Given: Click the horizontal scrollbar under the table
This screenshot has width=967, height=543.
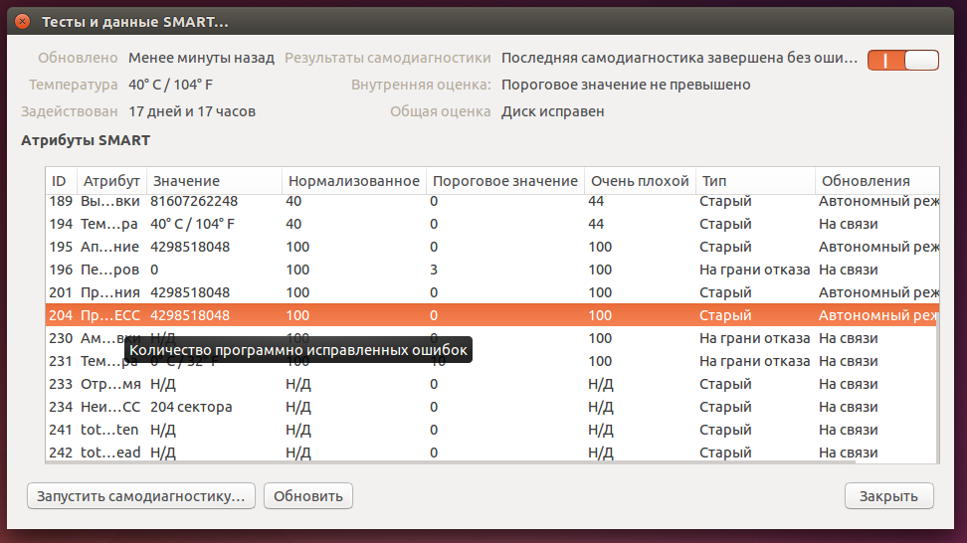Looking at the screenshot, I should pyautogui.click(x=448, y=459).
